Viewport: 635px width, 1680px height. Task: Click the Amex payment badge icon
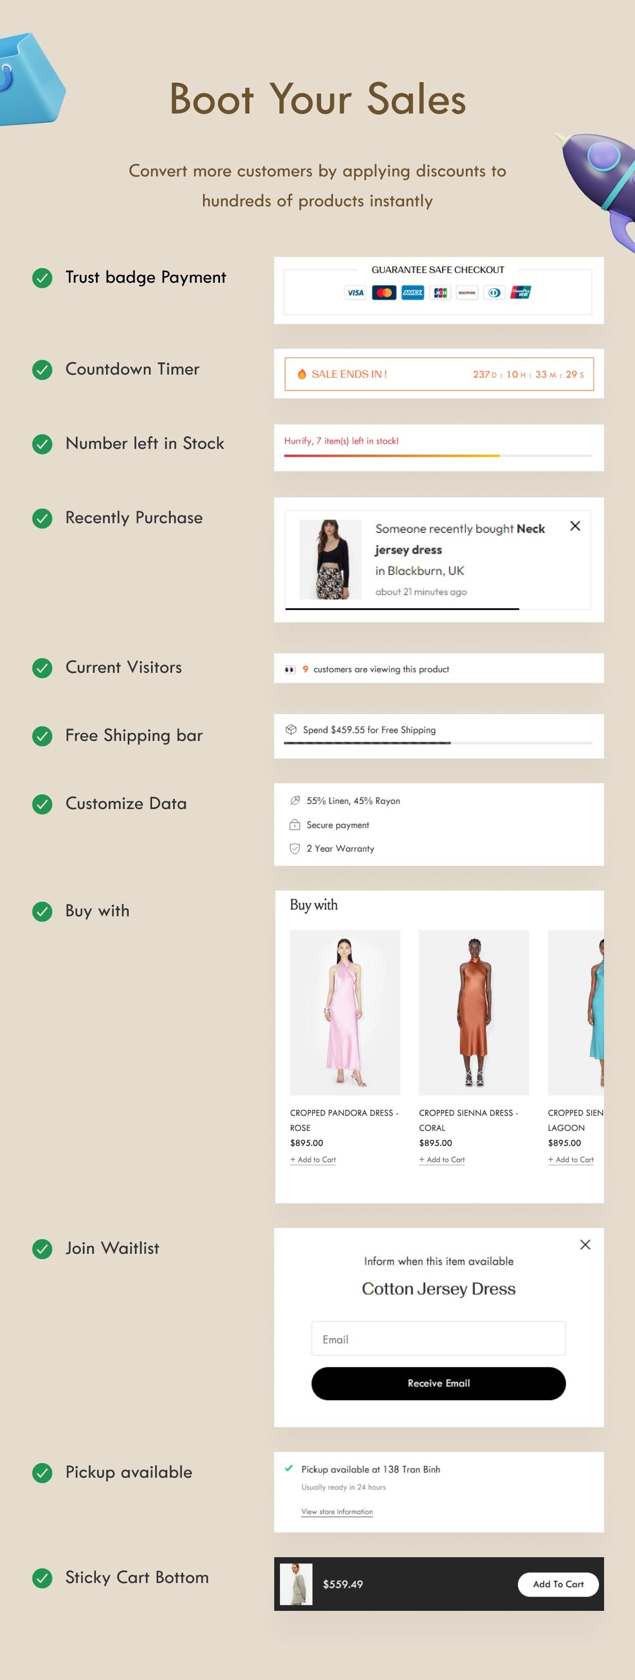click(x=412, y=293)
